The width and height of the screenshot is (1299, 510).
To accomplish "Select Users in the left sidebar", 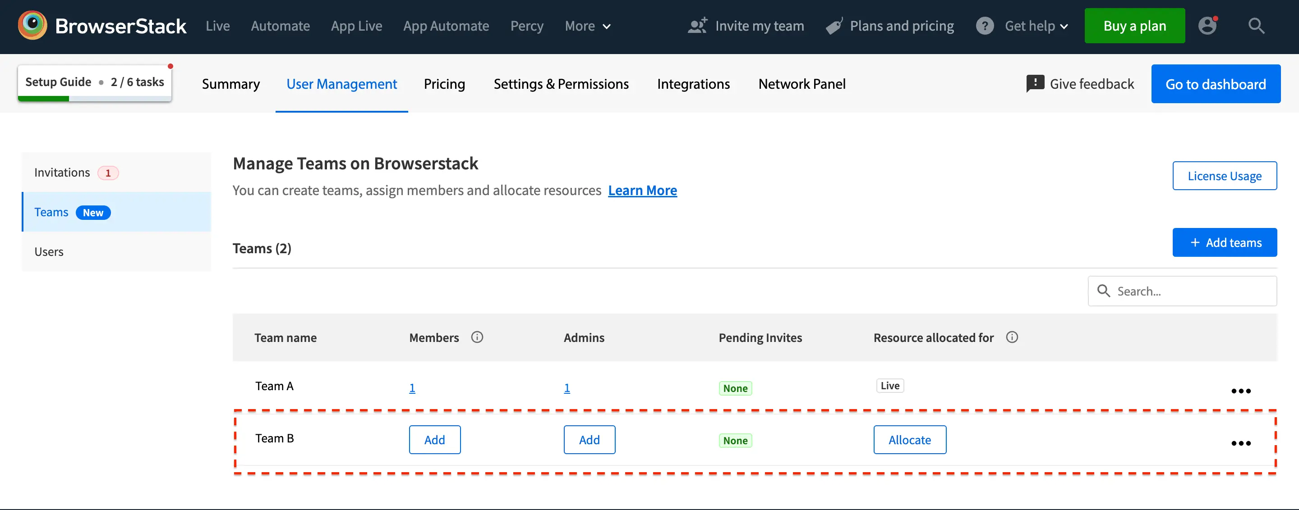I will pos(49,252).
